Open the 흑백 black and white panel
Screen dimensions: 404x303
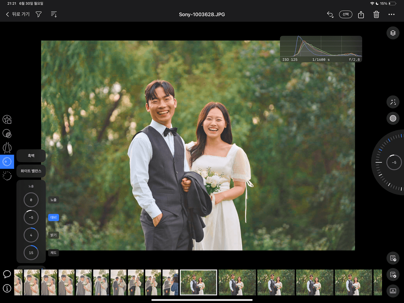click(x=31, y=155)
